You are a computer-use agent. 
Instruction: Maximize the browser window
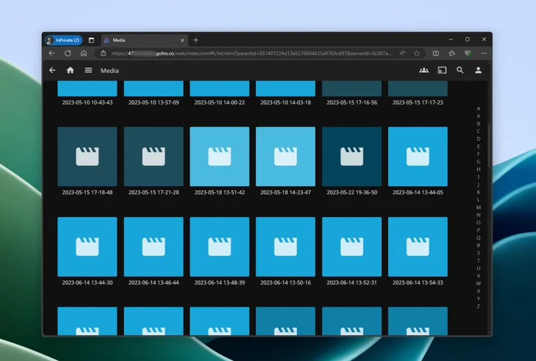(x=467, y=40)
